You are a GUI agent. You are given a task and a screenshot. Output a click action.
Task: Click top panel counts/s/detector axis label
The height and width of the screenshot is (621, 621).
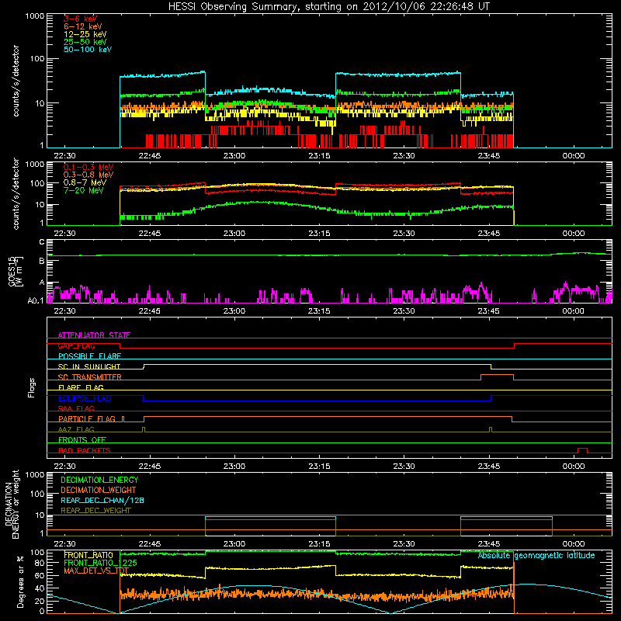pos(16,81)
